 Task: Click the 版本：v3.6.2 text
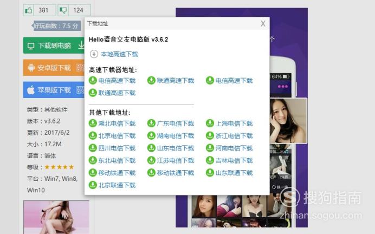point(43,121)
